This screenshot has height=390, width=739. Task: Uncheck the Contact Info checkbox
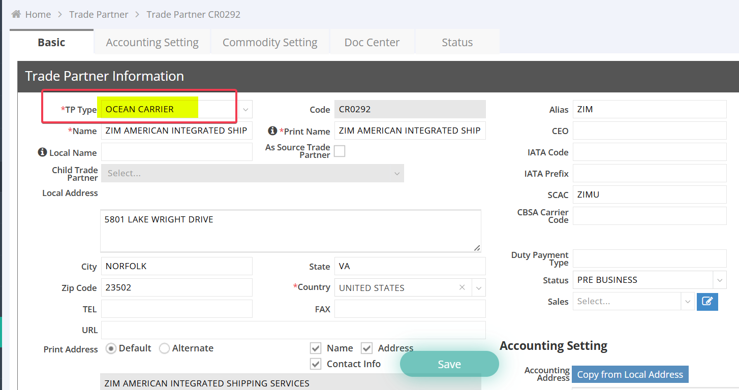click(316, 364)
